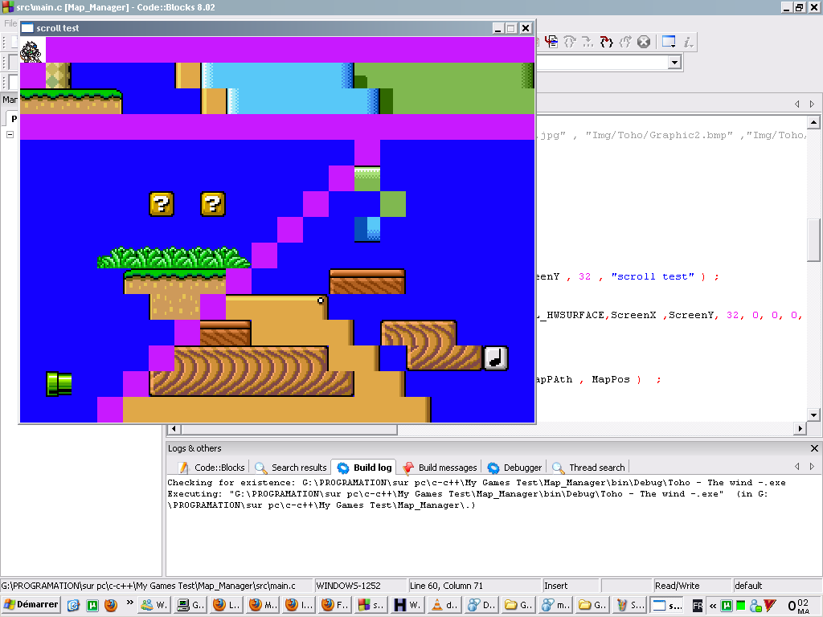Switch to taskbar button with H icon

pos(407,605)
